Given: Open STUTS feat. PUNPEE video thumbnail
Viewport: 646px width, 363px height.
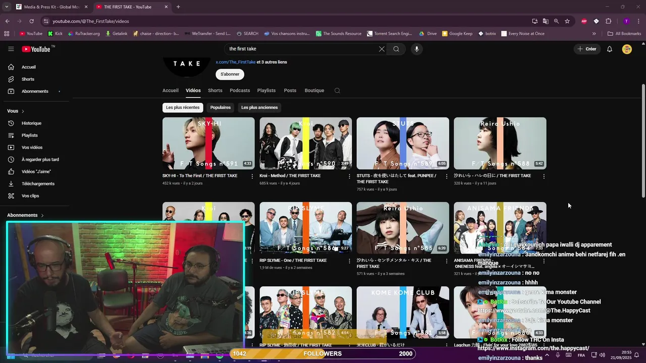Looking at the screenshot, I should point(403,143).
